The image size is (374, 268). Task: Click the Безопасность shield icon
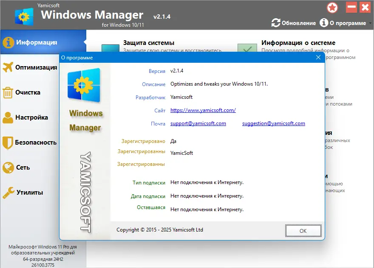click(8, 142)
